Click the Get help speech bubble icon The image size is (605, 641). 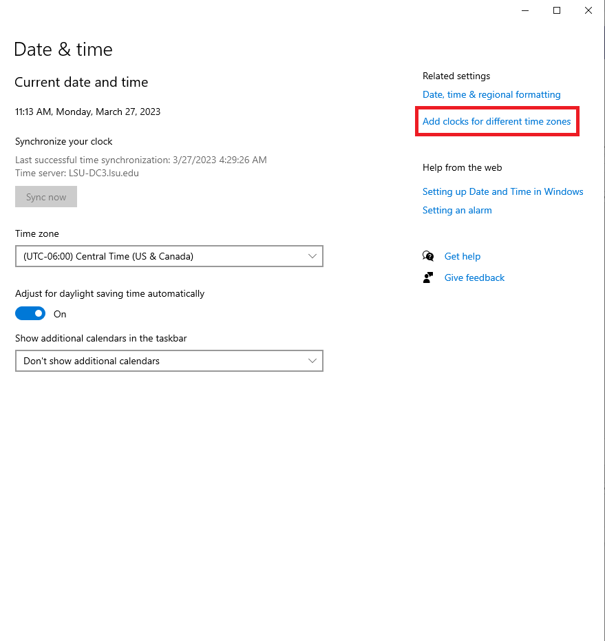coord(428,256)
